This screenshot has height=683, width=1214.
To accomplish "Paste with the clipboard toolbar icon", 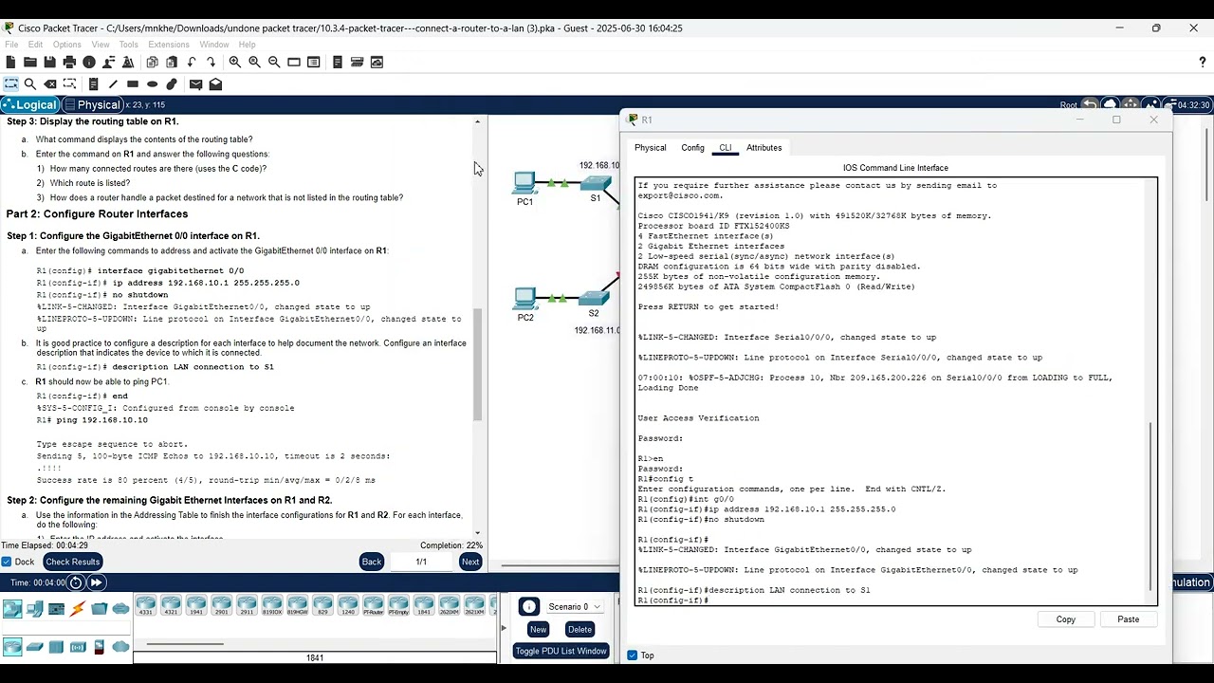I will pyautogui.click(x=172, y=62).
